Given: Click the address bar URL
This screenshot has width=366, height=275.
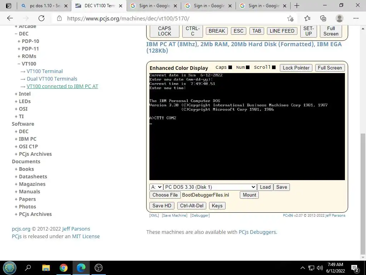Looking at the screenshot, I should point(128,18).
